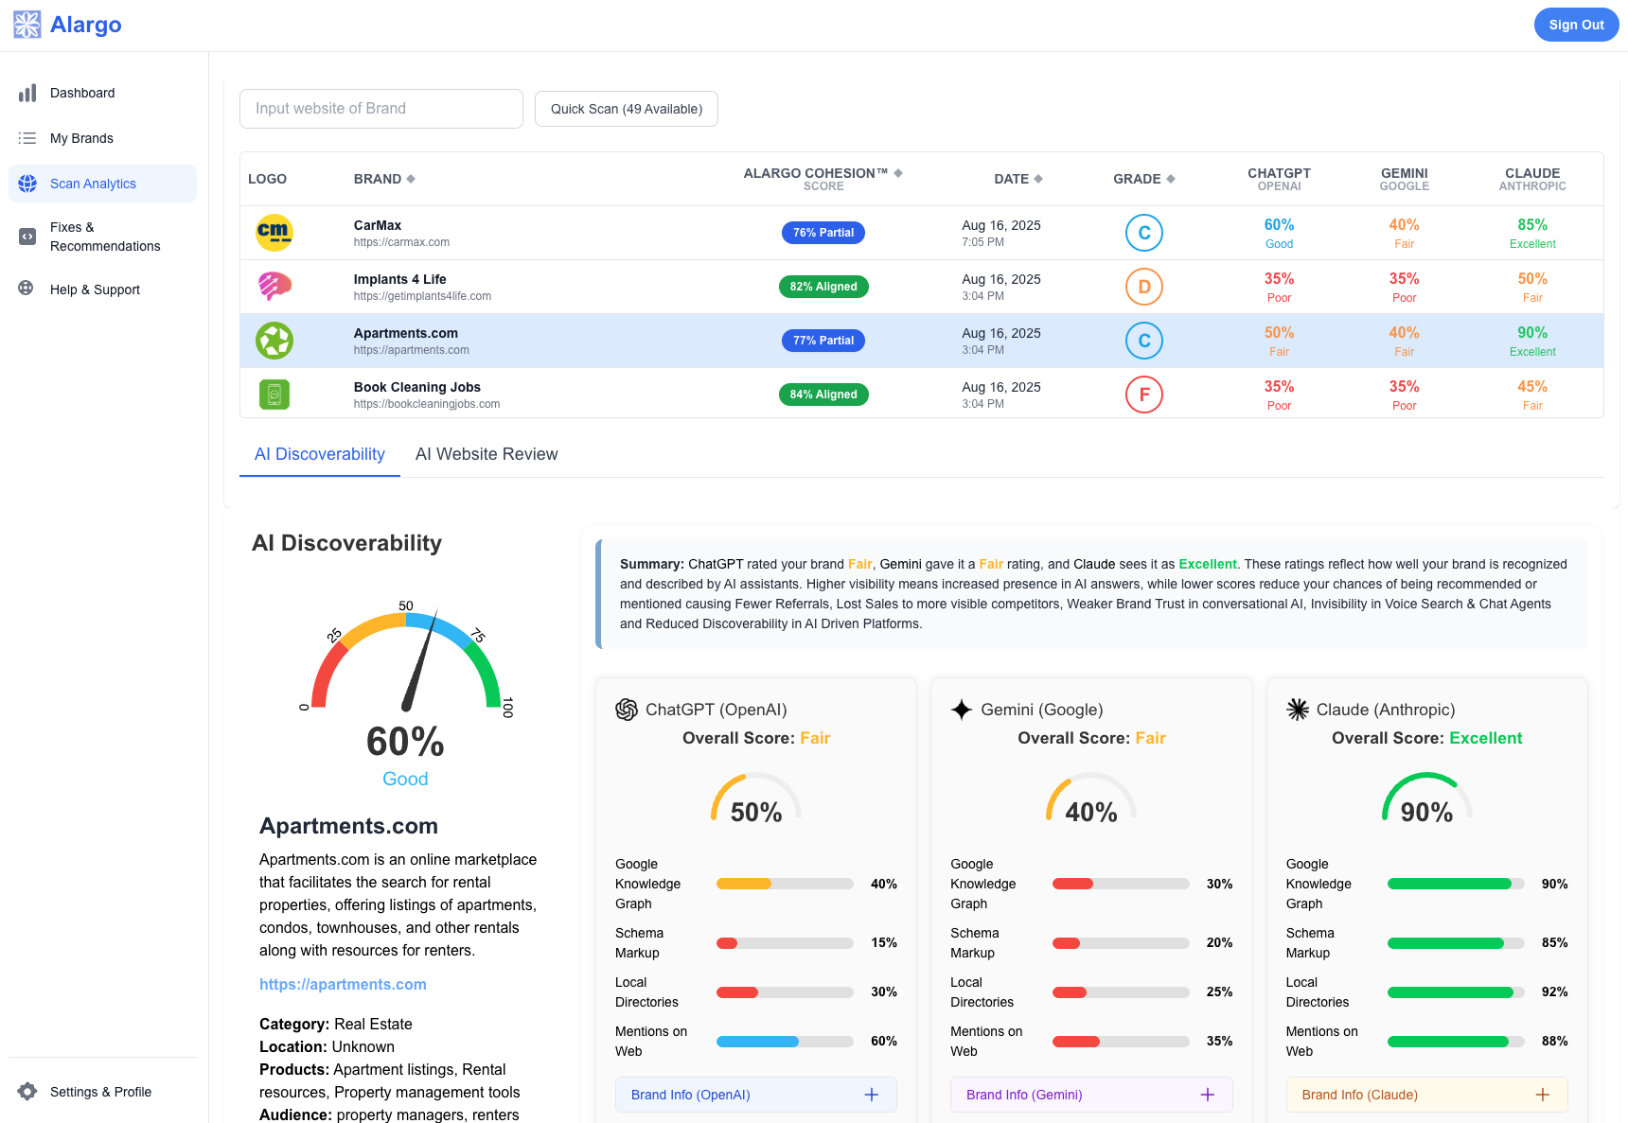The image size is (1628, 1123).
Task: Expand Brand Info (OpenAI) section
Action: click(x=756, y=1095)
